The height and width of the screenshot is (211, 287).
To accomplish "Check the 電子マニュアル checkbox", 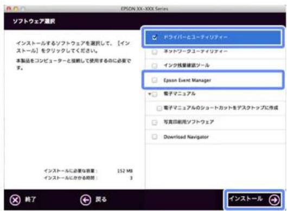I will (155, 94).
